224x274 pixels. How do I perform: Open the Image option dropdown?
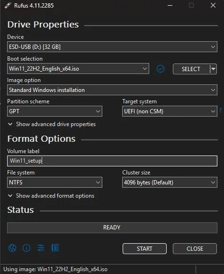click(x=112, y=90)
